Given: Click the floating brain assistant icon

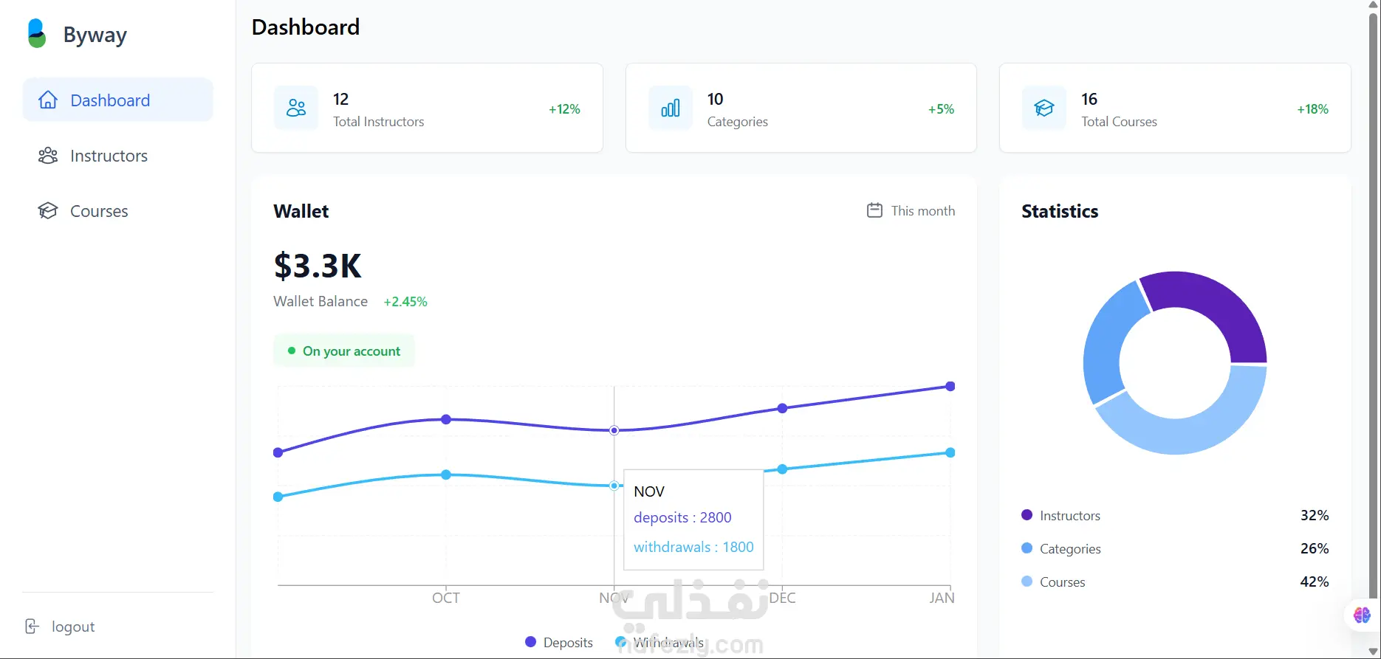Looking at the screenshot, I should coord(1362,615).
